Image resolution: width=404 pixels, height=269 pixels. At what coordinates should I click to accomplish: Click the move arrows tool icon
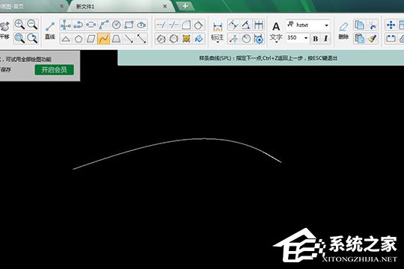[391, 25]
